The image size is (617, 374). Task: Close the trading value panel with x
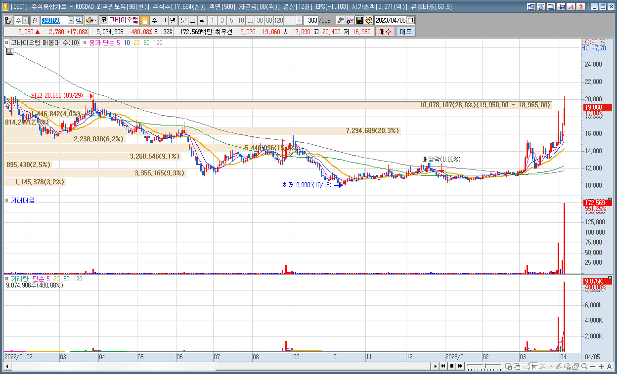(x=610, y=200)
